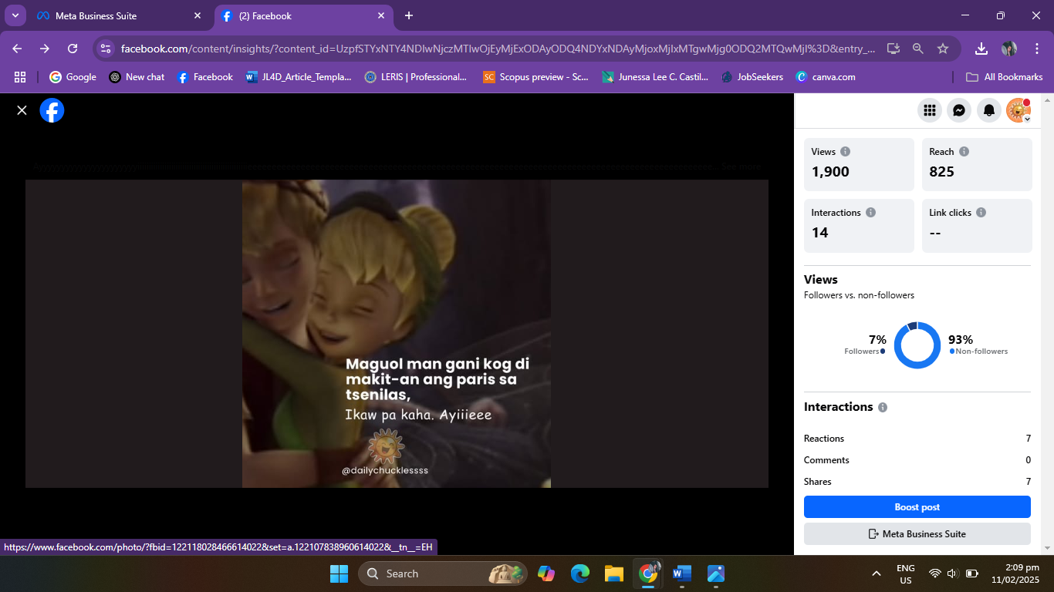Click the Facebook logo beside the X
1054x592 pixels.
(x=52, y=110)
